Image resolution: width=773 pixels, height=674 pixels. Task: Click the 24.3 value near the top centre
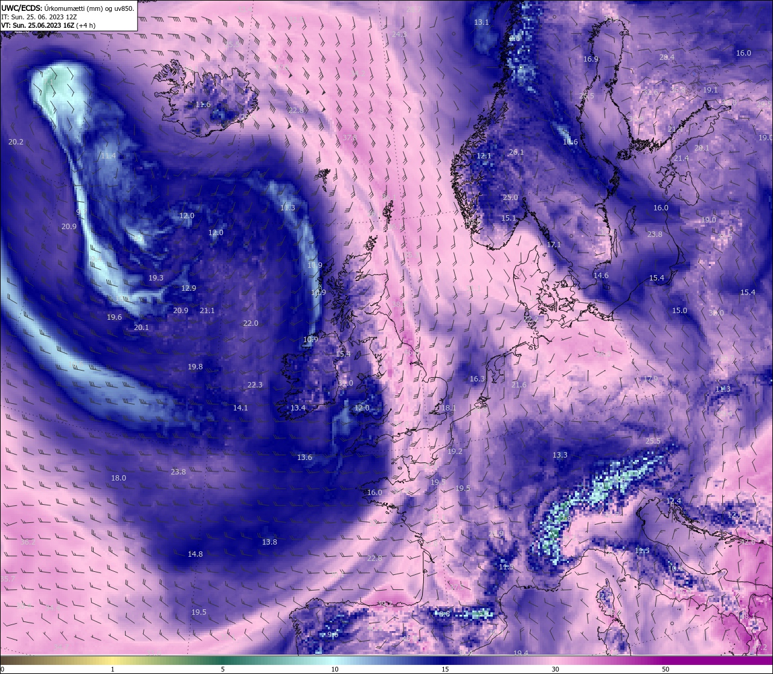pyautogui.click(x=399, y=34)
